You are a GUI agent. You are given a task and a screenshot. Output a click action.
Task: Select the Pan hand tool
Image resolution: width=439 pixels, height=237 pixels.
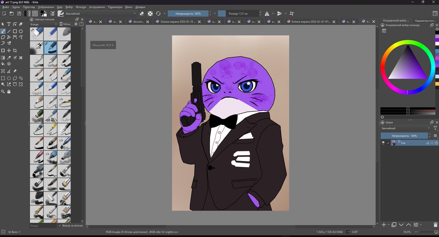click(x=9, y=92)
